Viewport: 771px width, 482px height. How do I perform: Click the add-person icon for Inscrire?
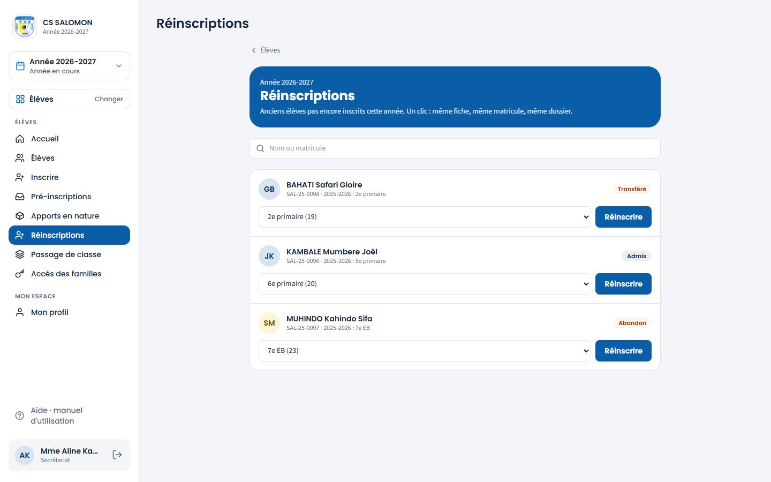(x=20, y=177)
